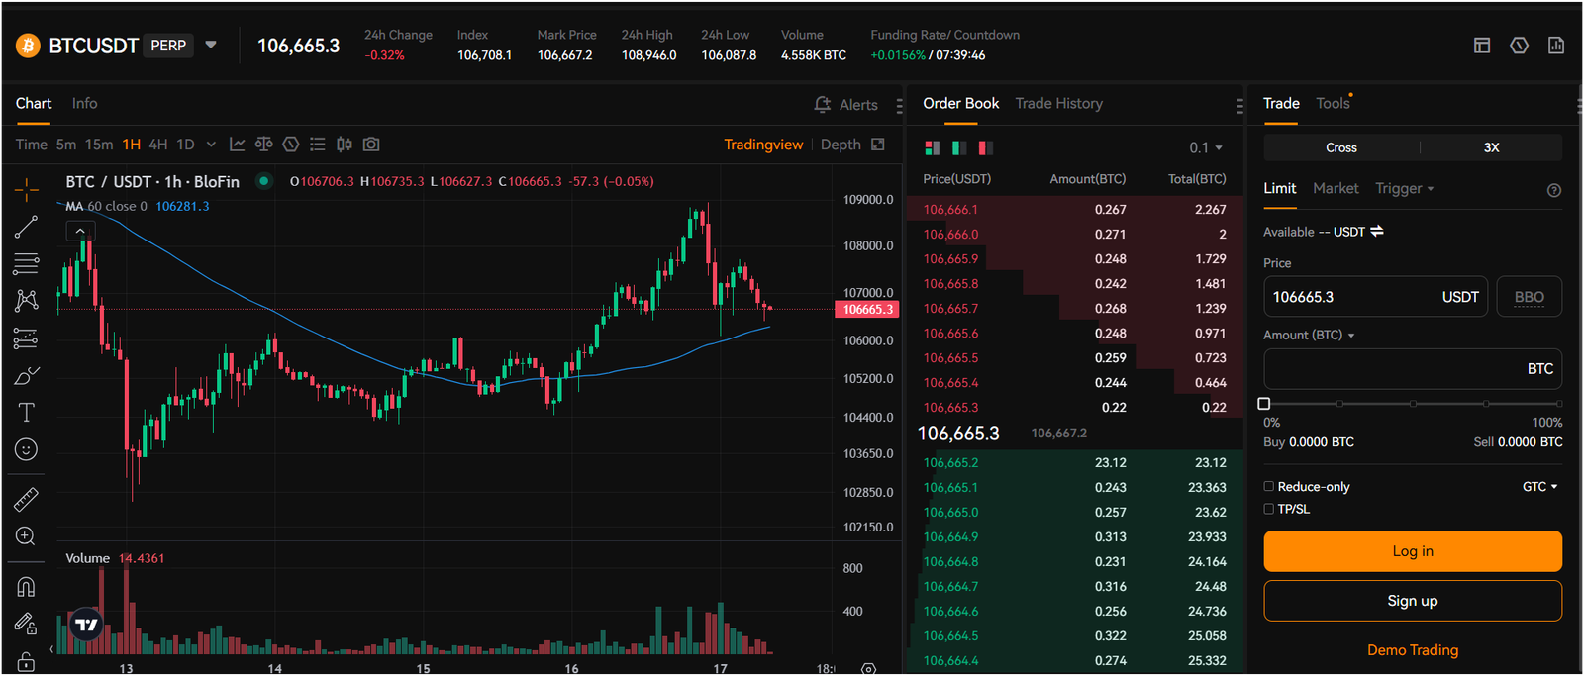Open the help icon beside Trigger

[1554, 190]
